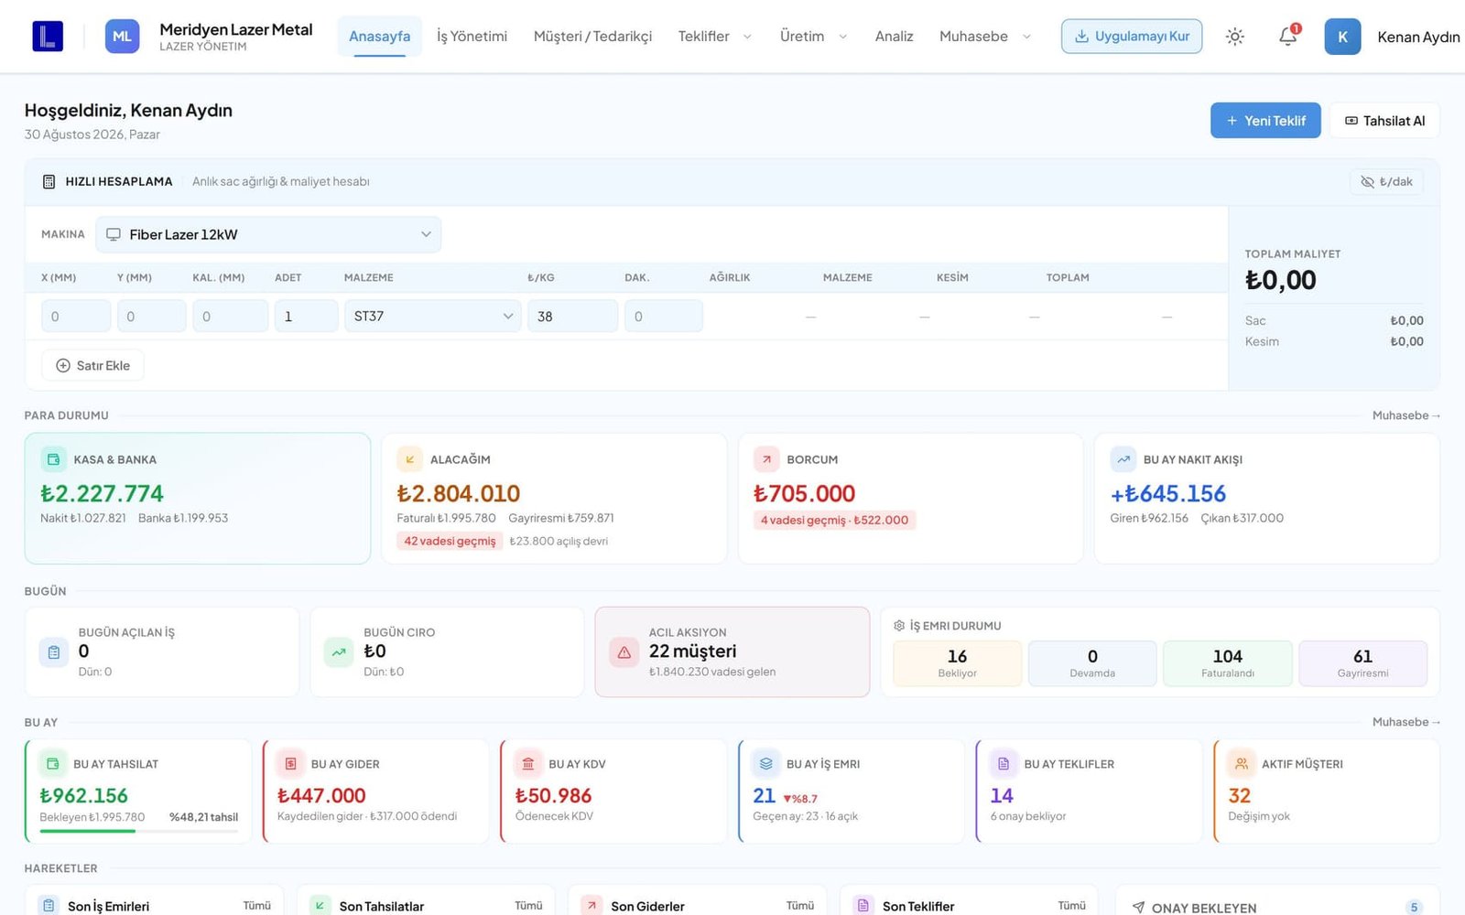
Task: Click the Hızlı Hesaplama calculator icon
Action: pyautogui.click(x=49, y=181)
